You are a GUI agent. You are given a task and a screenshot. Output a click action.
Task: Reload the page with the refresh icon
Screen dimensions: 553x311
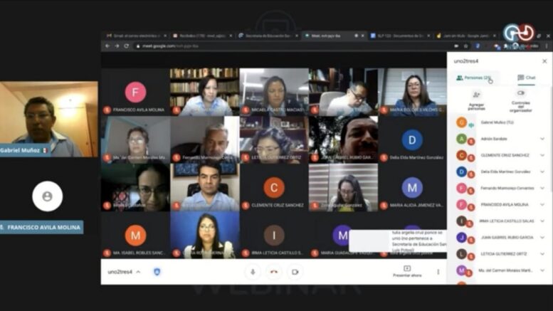pyautogui.click(x=127, y=46)
